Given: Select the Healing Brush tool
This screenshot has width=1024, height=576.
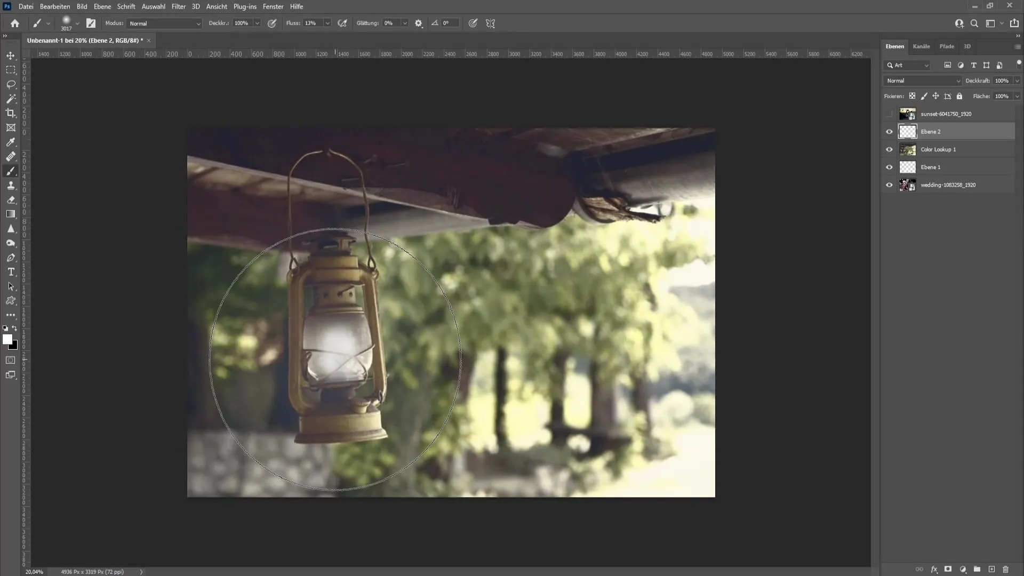Looking at the screenshot, I should pos(11,156).
